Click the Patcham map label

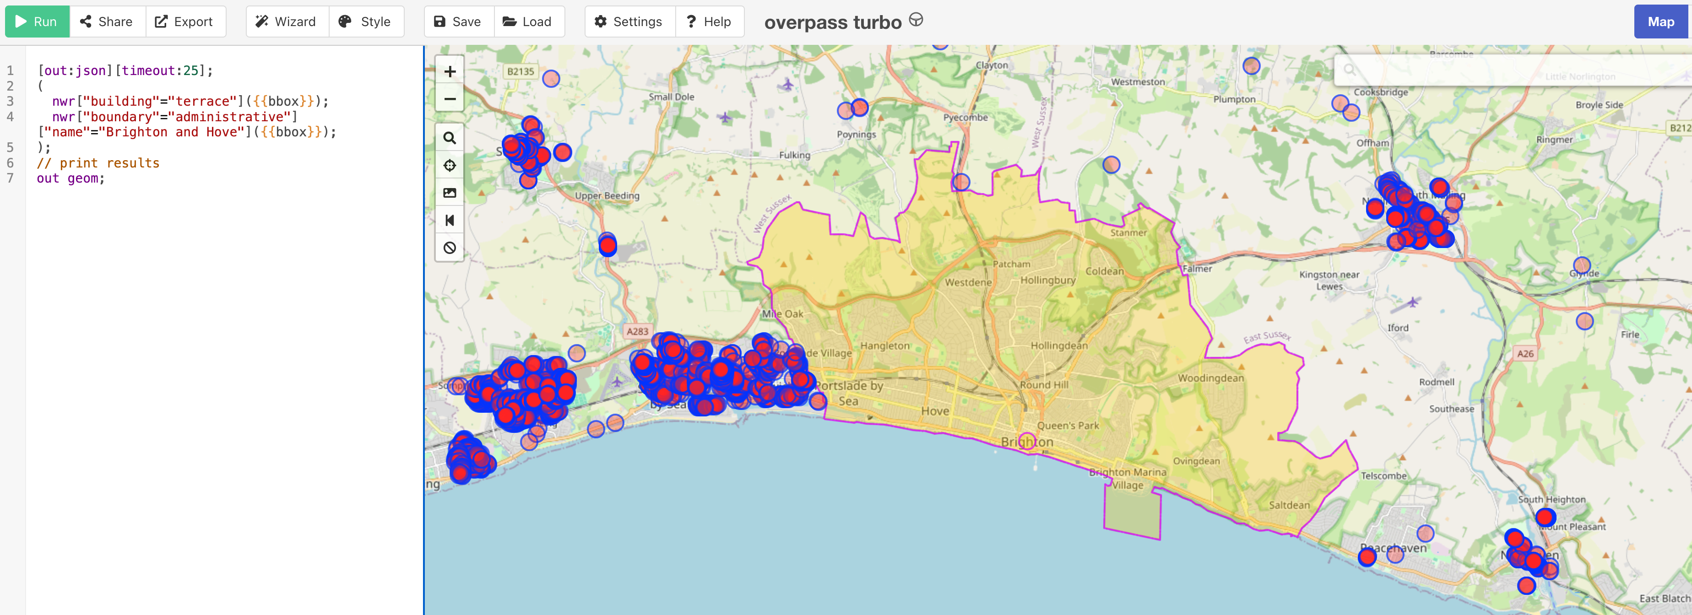tap(1012, 264)
